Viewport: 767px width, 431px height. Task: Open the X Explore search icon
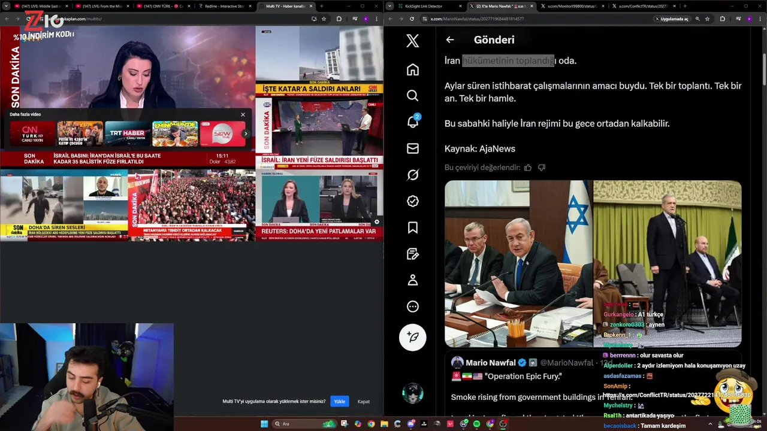(412, 96)
